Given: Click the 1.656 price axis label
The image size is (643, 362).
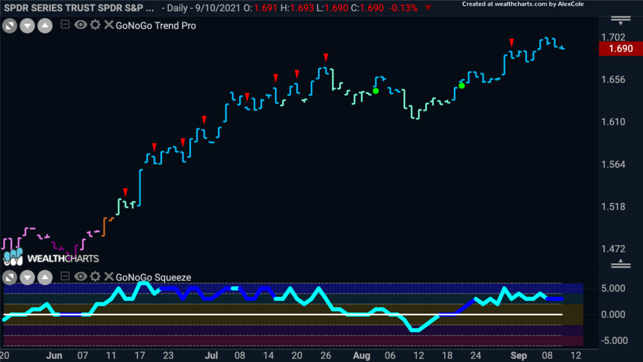Looking at the screenshot, I should 613,80.
